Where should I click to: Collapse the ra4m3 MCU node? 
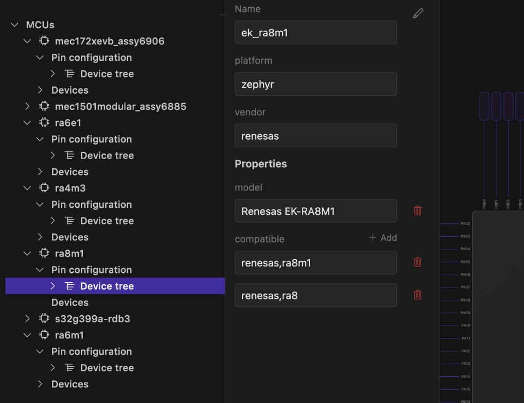pos(27,188)
